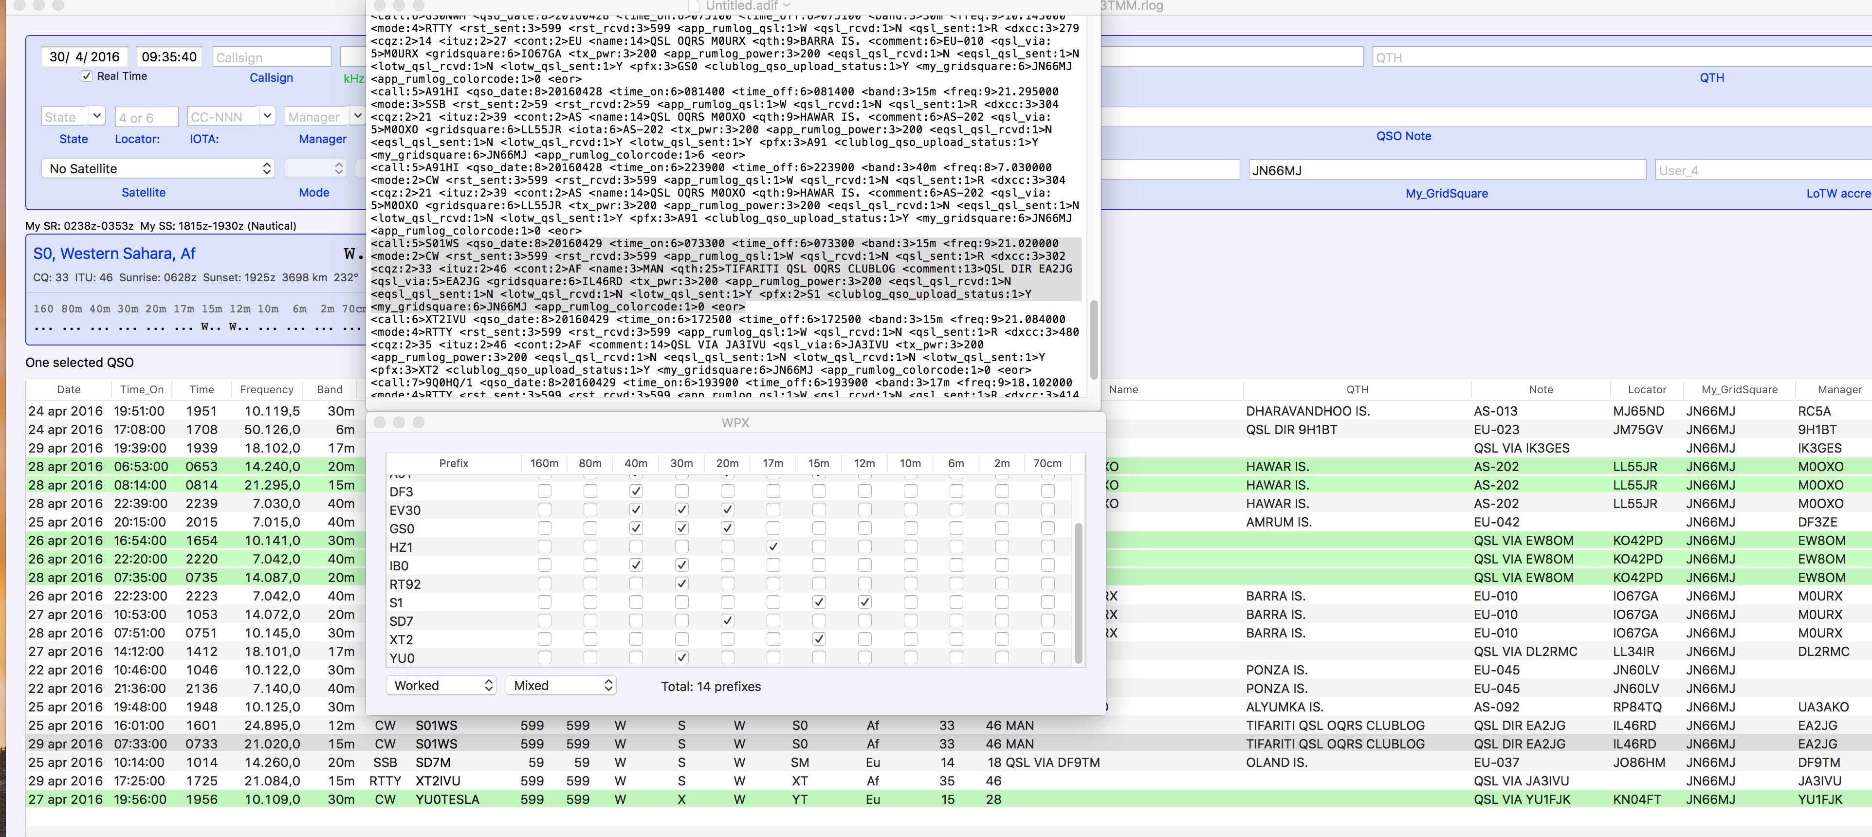Screen dimensions: 1872x837
Task: Tick the unchecked S1 160m box in WPX
Action: pos(544,601)
